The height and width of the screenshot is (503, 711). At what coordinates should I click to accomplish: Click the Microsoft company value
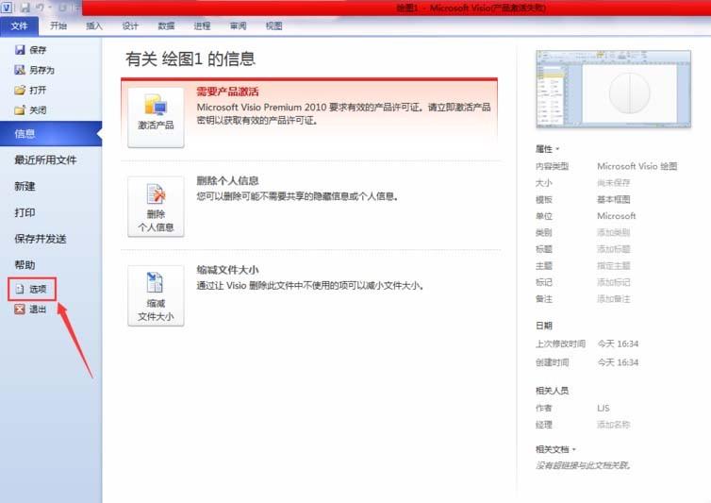pos(616,216)
